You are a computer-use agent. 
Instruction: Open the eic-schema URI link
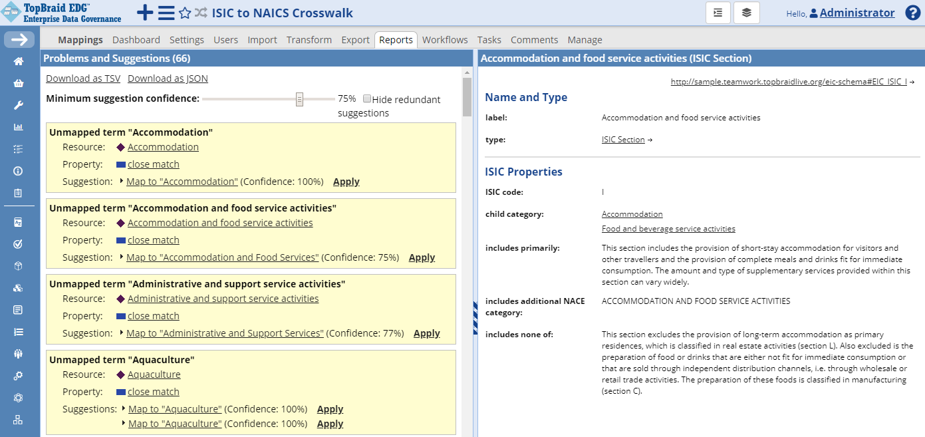coord(789,82)
